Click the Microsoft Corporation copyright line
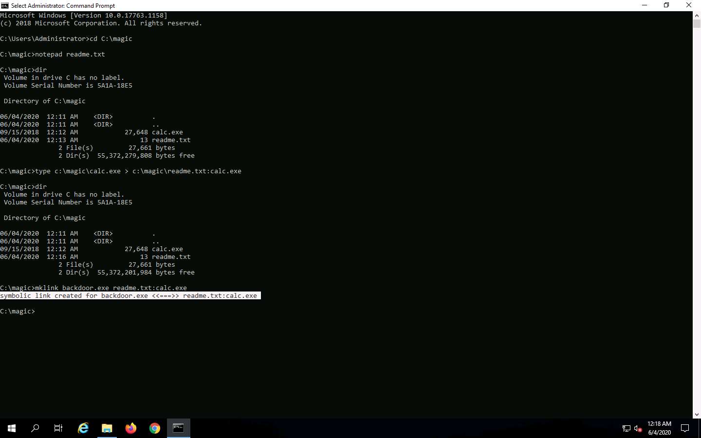The height and width of the screenshot is (438, 701). click(x=101, y=23)
